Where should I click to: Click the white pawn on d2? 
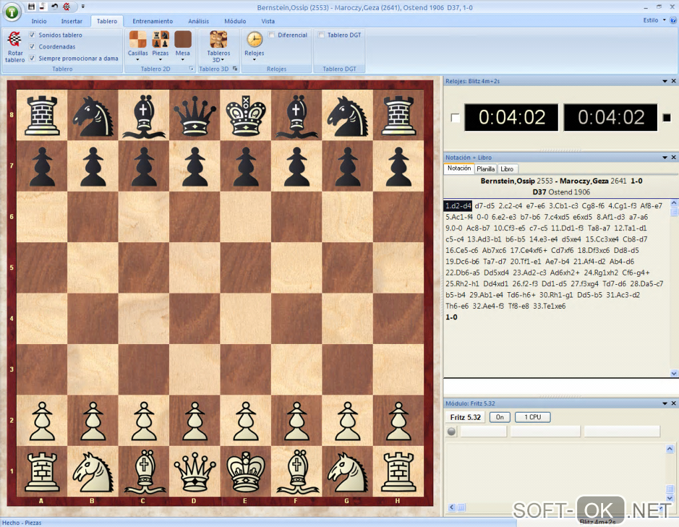195,421
